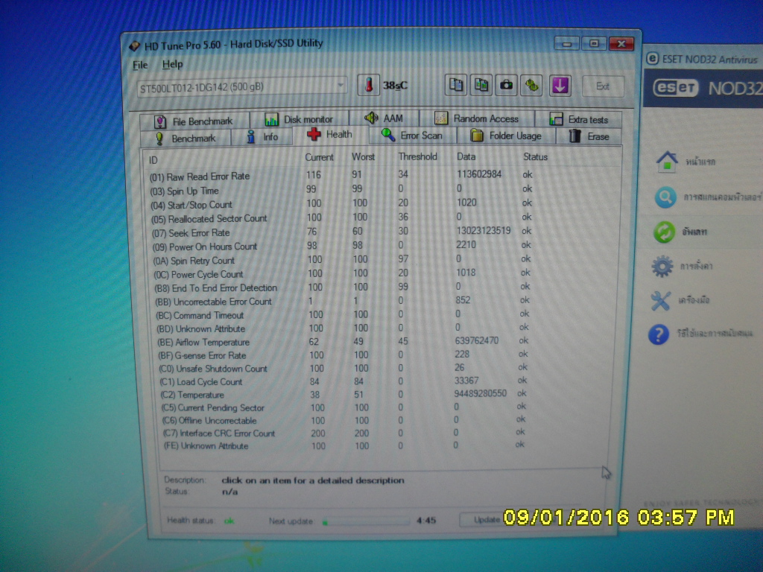Click the ID column header
763x572 pixels.
pos(153,160)
